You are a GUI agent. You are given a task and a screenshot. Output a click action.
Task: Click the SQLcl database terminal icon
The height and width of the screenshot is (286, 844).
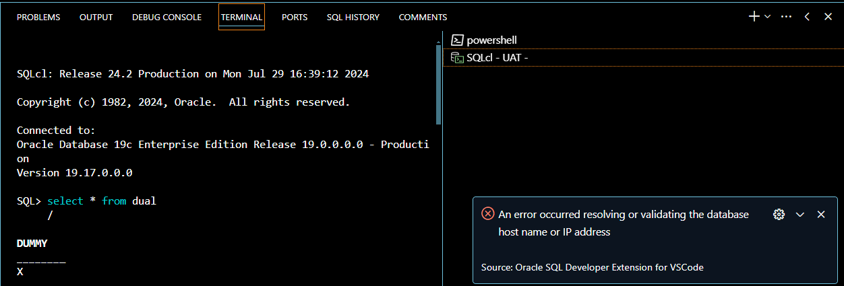[457, 58]
